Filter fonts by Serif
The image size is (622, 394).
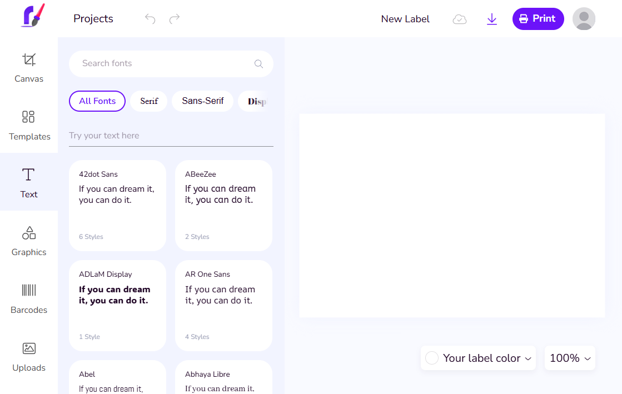(x=149, y=101)
